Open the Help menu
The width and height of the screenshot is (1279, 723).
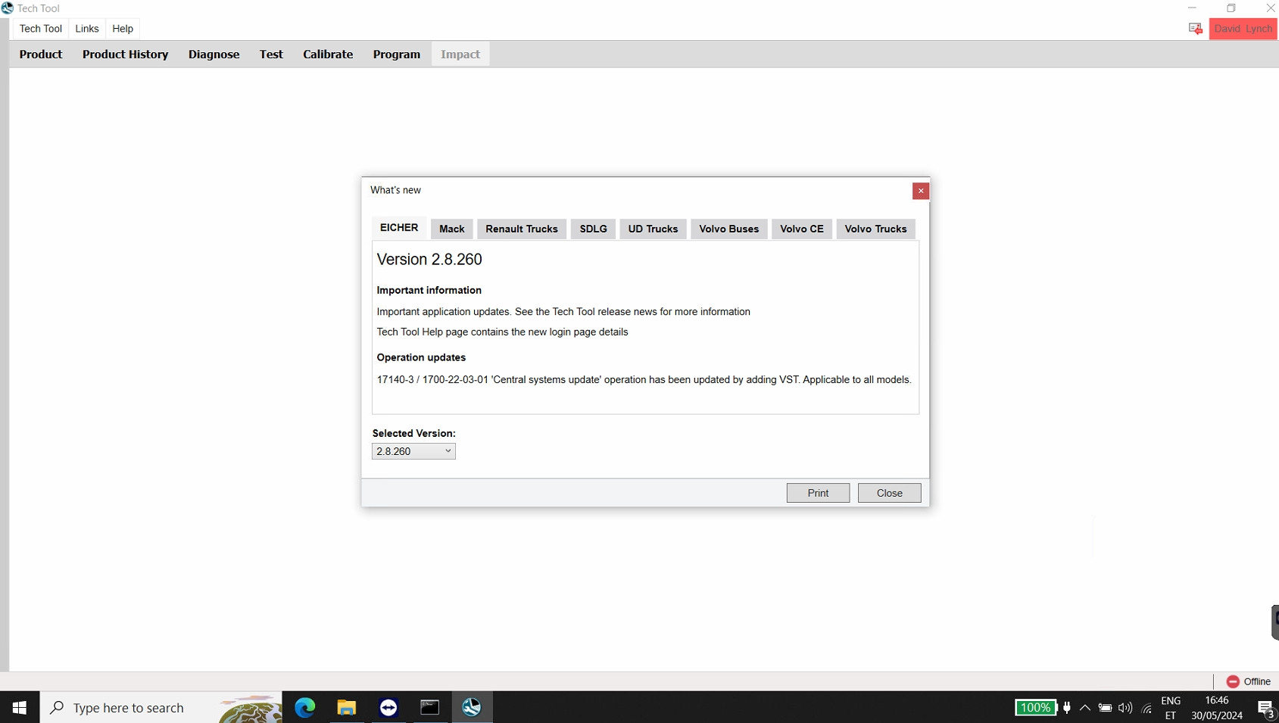123,29
